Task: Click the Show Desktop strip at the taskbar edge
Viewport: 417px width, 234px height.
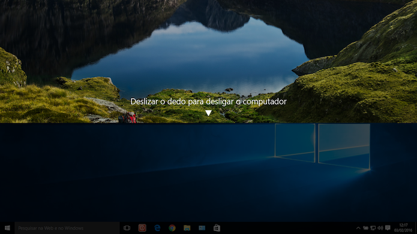Action: (416, 228)
